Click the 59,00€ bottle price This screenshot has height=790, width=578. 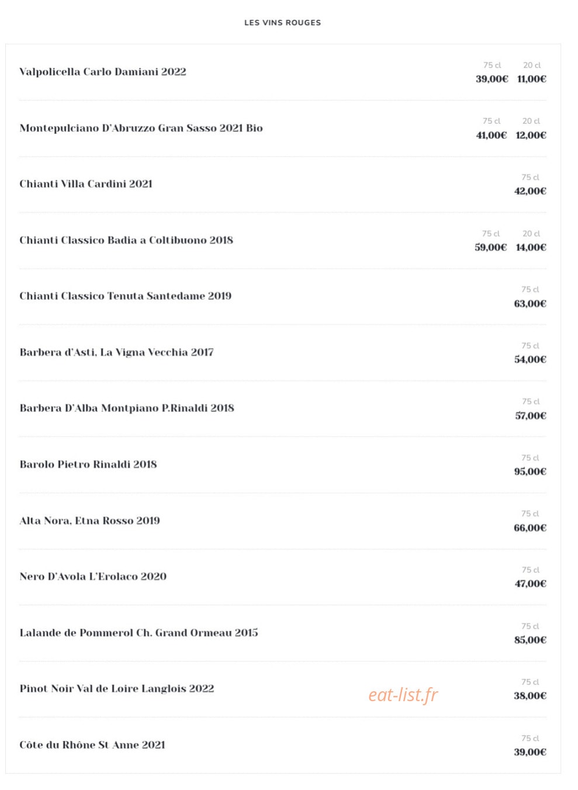(490, 247)
